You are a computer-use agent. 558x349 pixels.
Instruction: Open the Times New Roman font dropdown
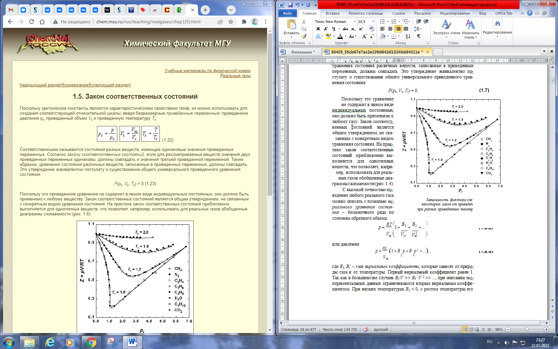[355, 22]
